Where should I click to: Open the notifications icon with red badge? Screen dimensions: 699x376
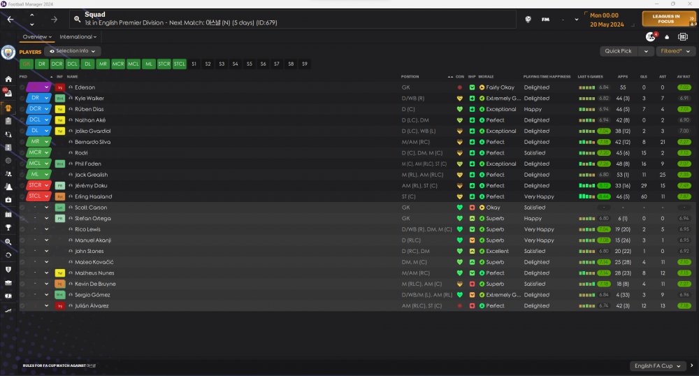[x=651, y=37]
